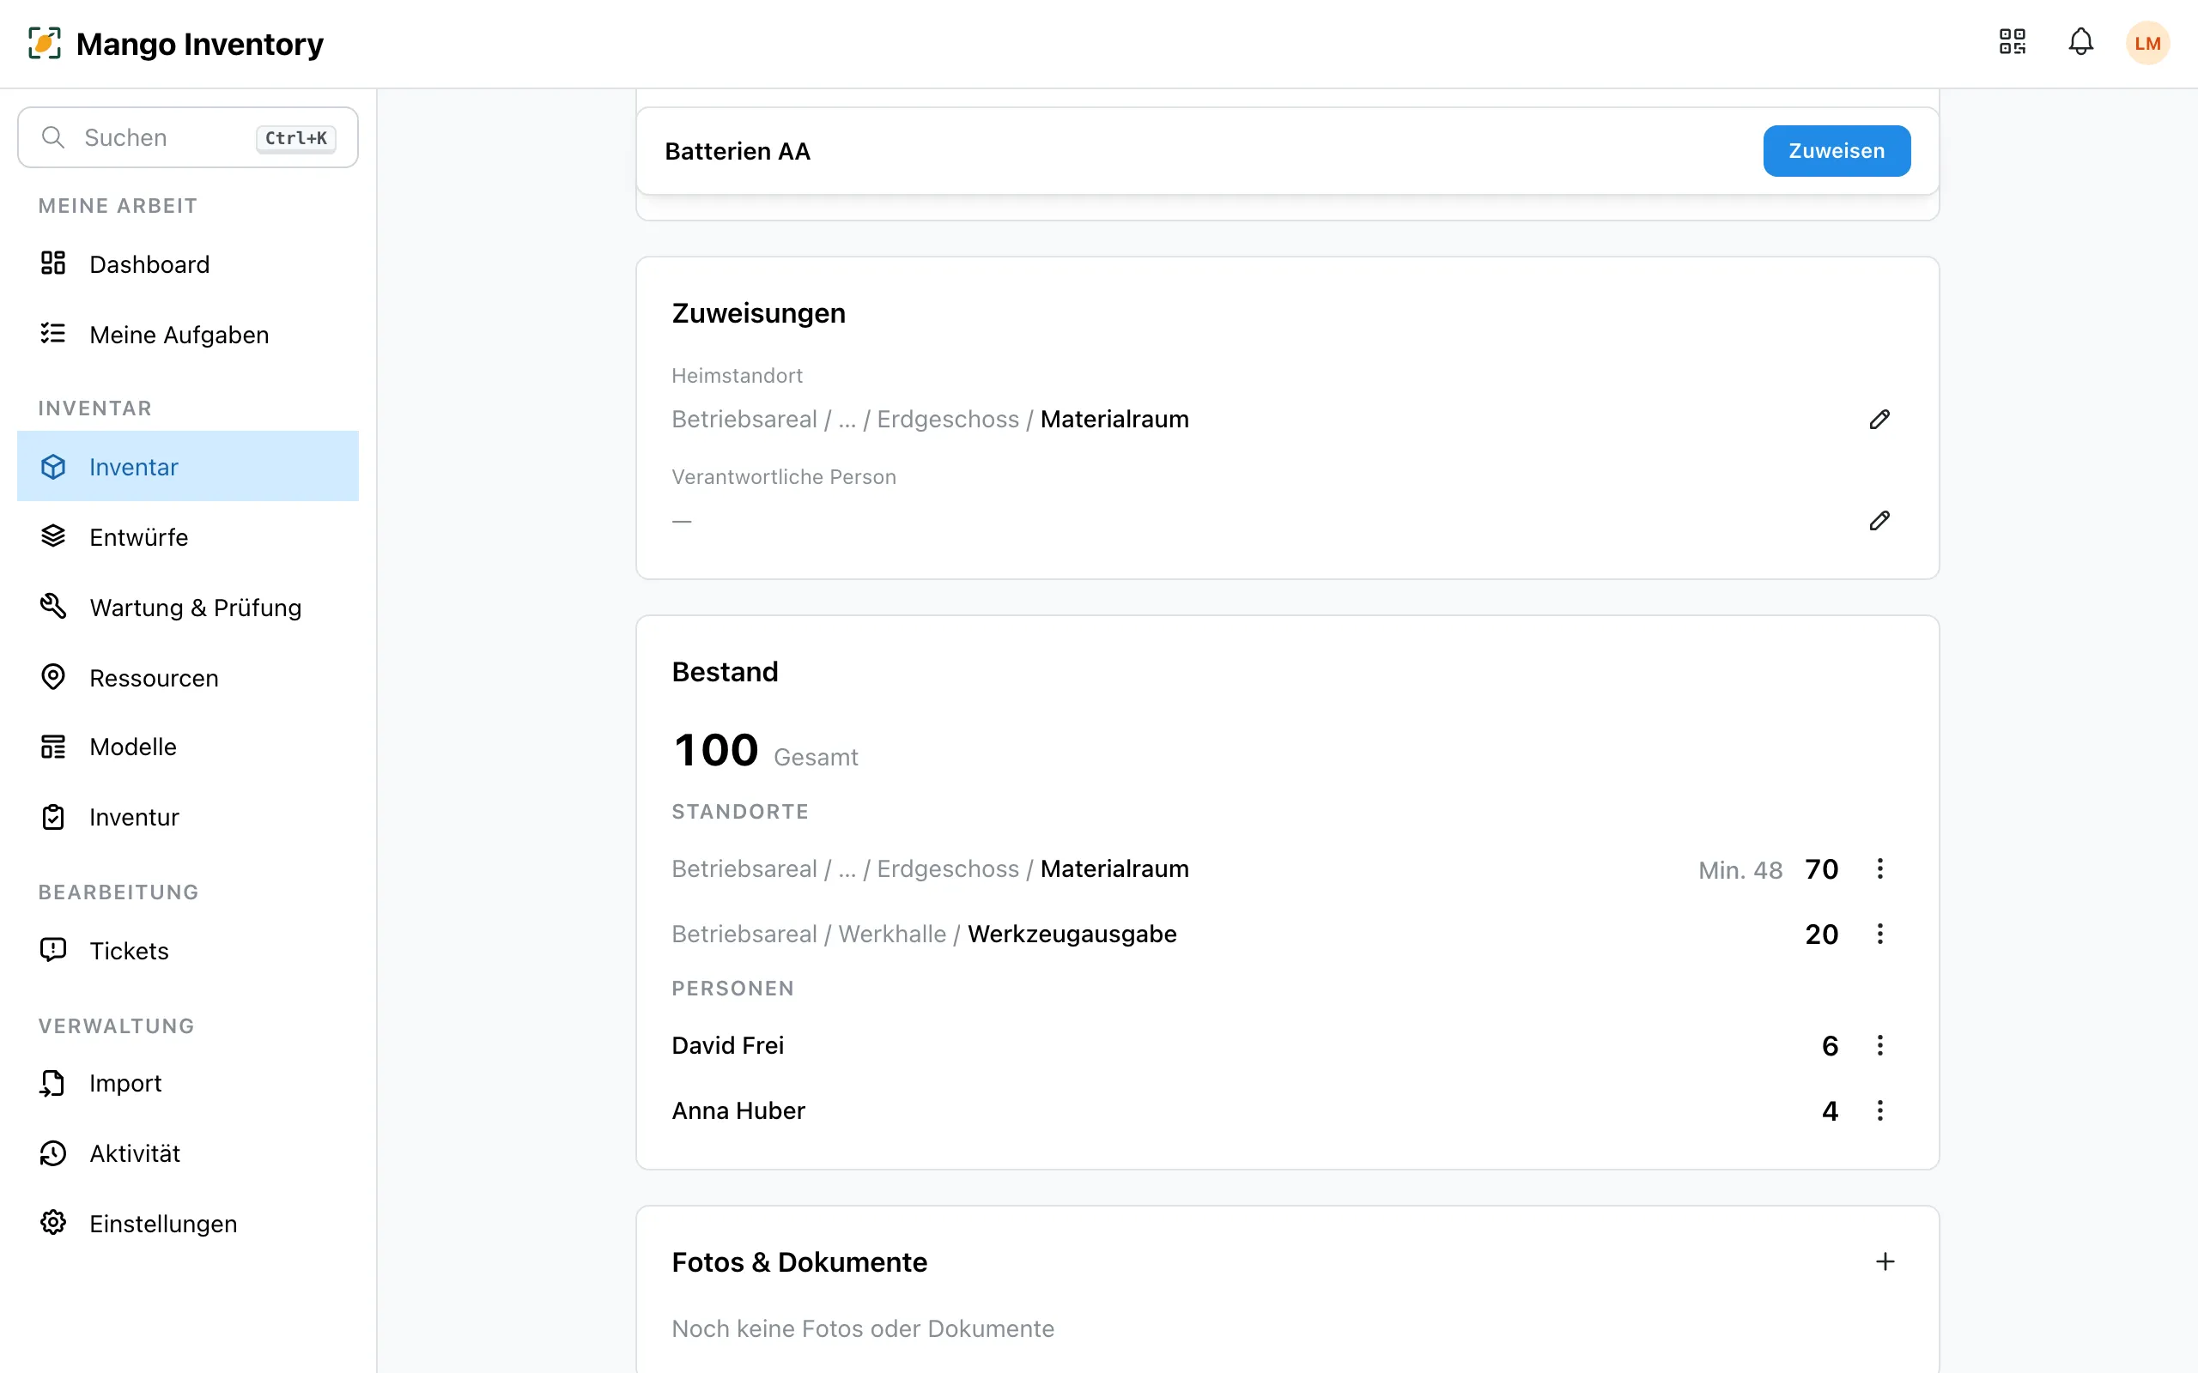
Task: Open options menu for David Frei row
Action: tap(1879, 1045)
